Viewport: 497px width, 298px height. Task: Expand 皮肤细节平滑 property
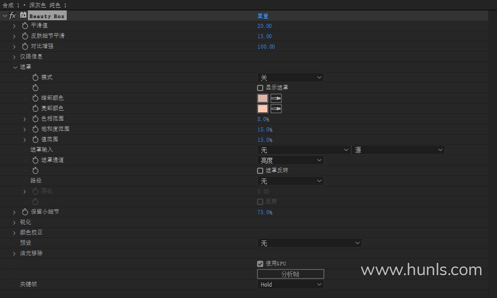(14, 36)
